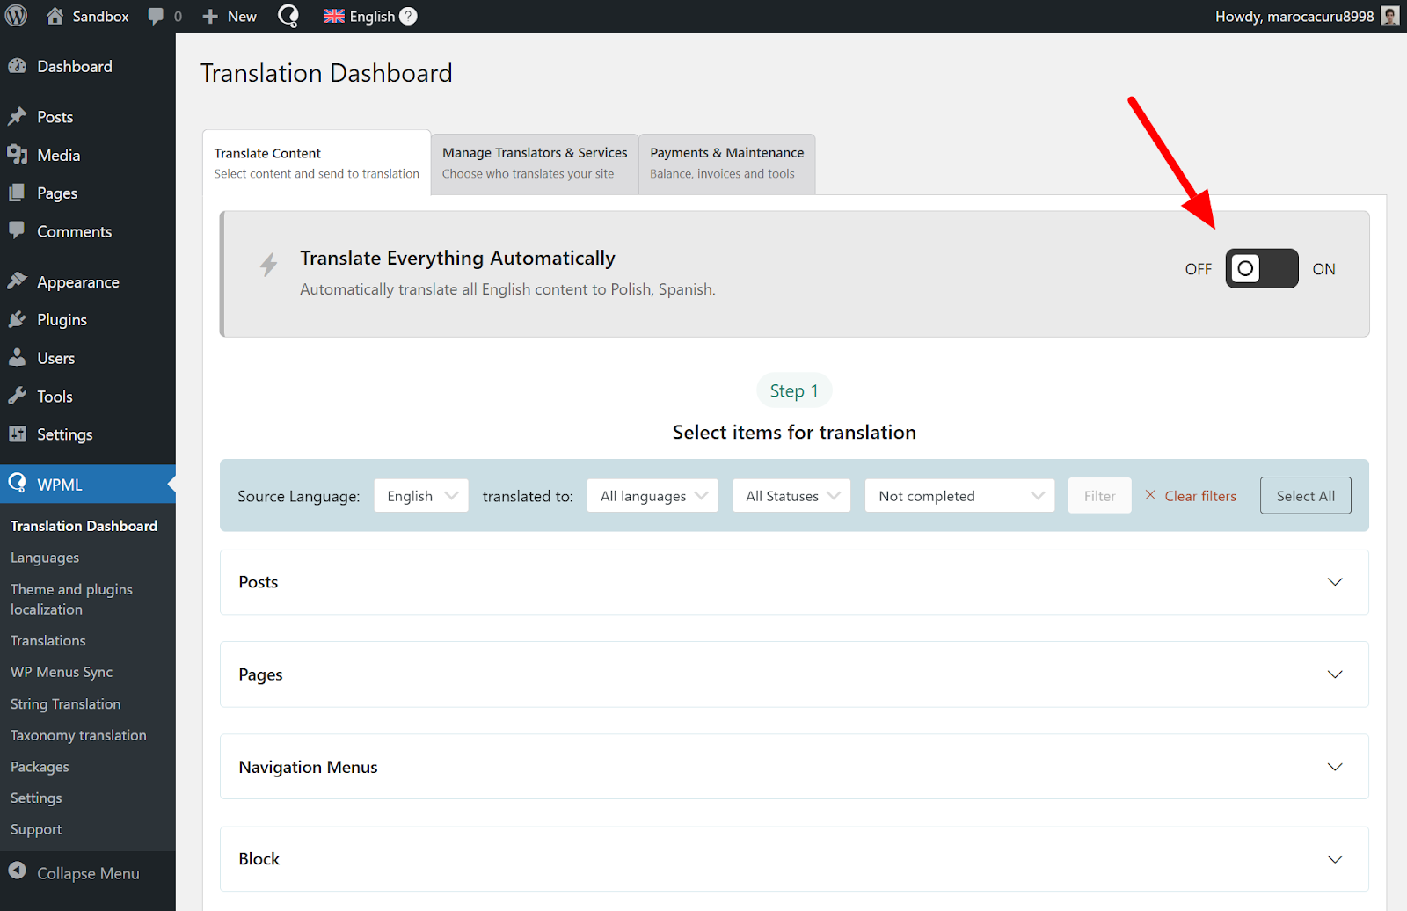
Task: Open Translations submenu item
Action: click(48, 641)
